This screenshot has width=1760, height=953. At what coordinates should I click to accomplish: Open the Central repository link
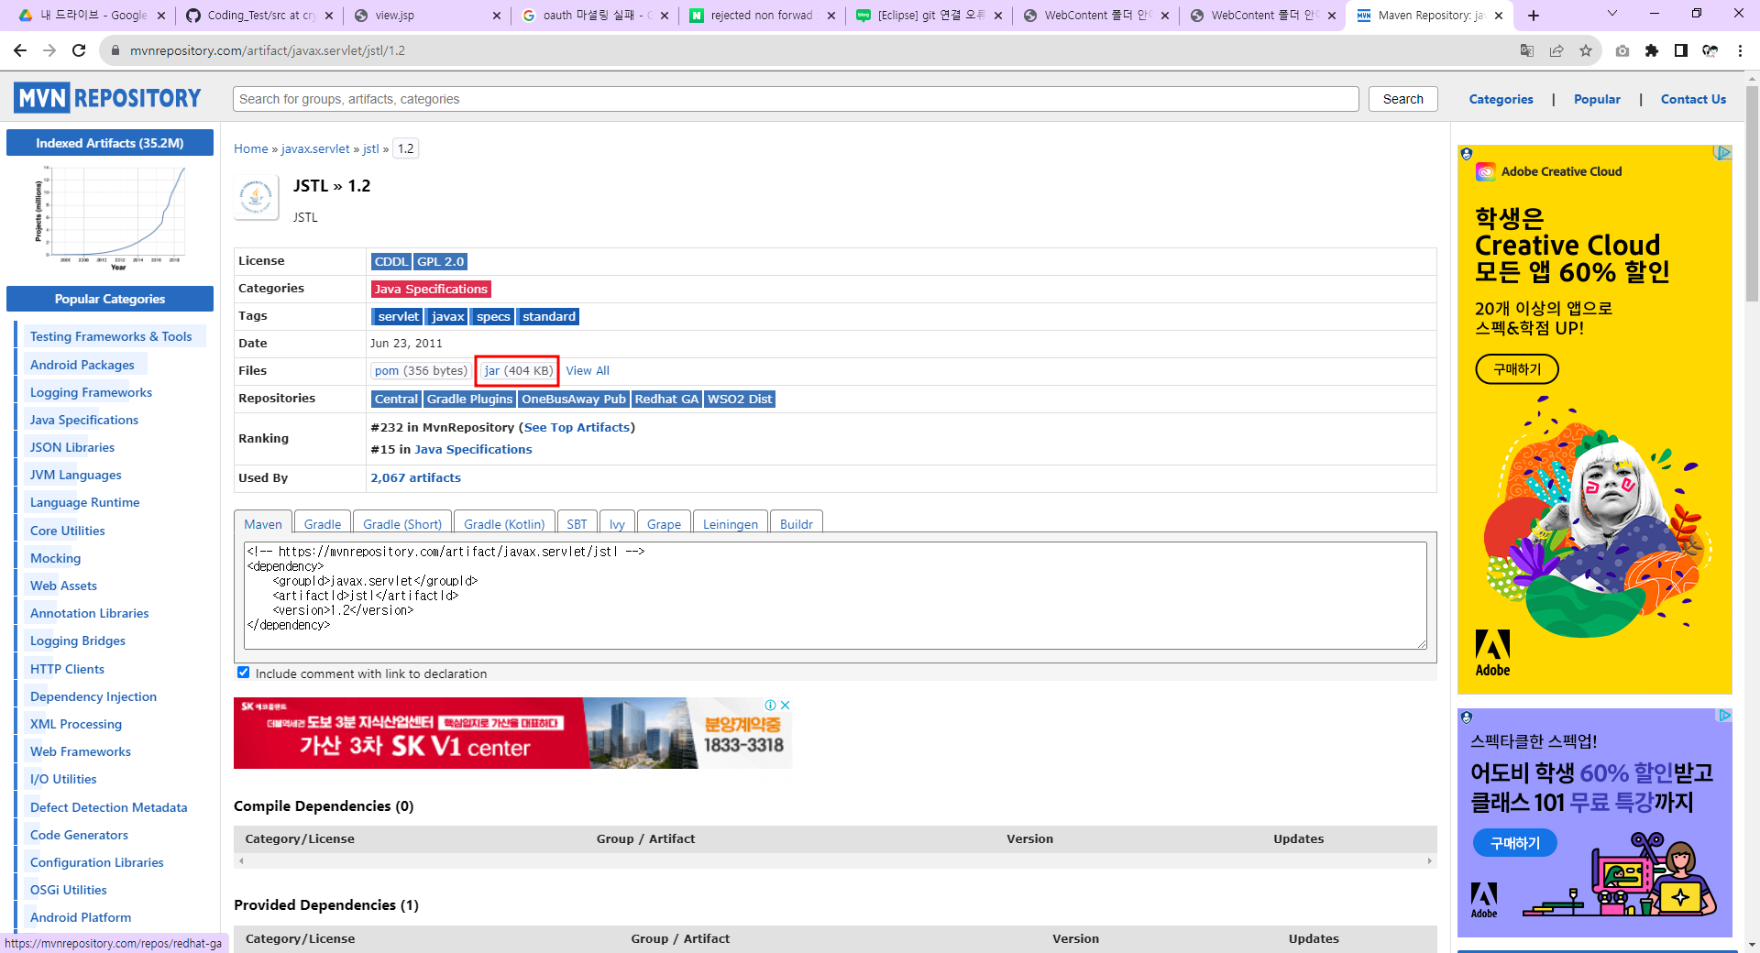point(396,399)
